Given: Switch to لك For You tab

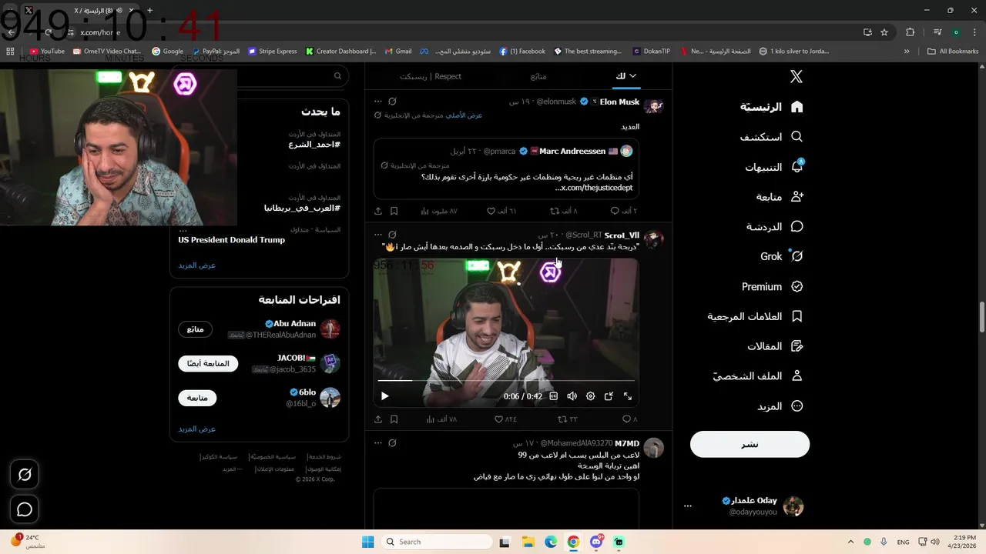Looking at the screenshot, I should click(621, 76).
